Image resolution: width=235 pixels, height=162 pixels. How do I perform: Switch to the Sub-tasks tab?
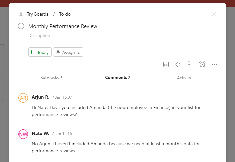tap(51, 78)
